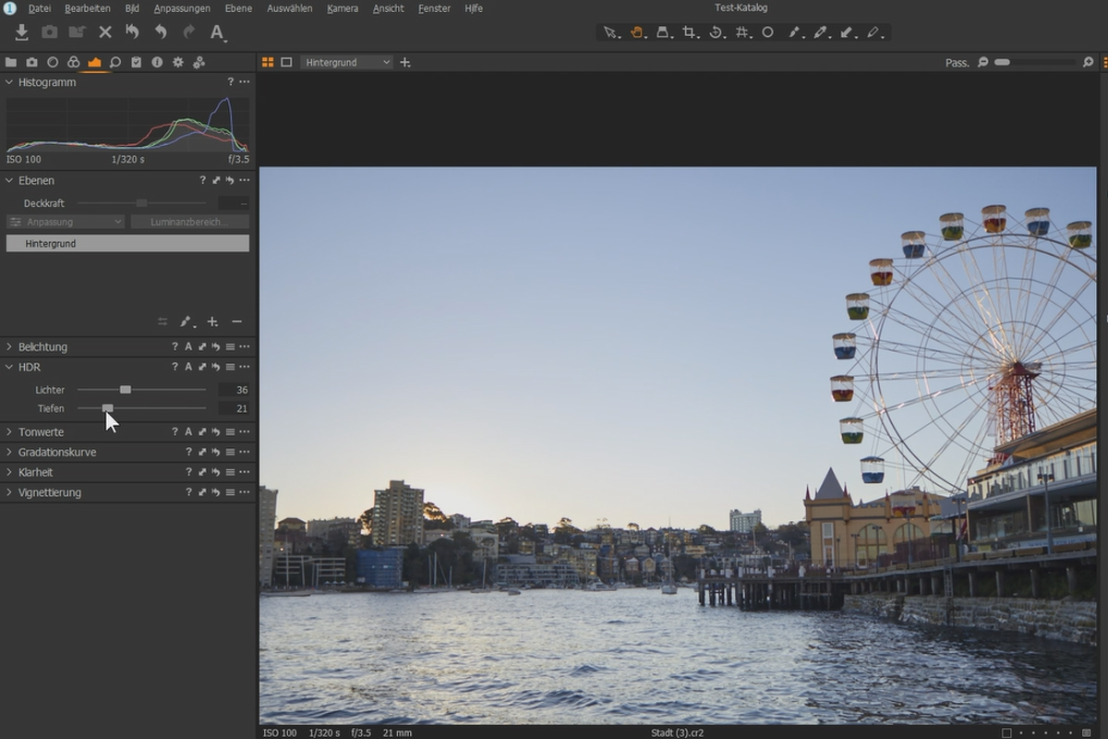Viewport: 1108px width, 739px height.
Task: Click the Ebenen remove layer minus icon
Action: click(237, 321)
